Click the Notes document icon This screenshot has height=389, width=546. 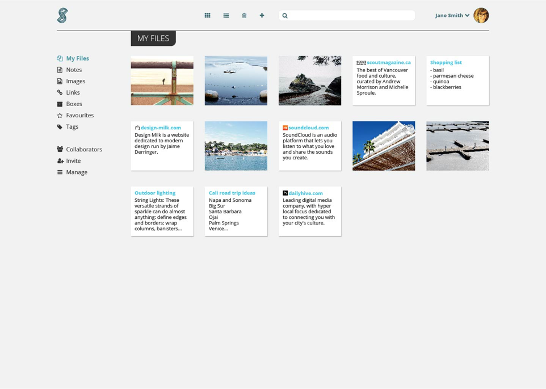point(60,70)
